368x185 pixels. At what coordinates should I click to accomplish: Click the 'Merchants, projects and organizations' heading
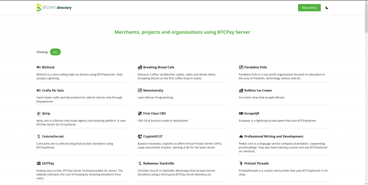pyautogui.click(x=182, y=32)
